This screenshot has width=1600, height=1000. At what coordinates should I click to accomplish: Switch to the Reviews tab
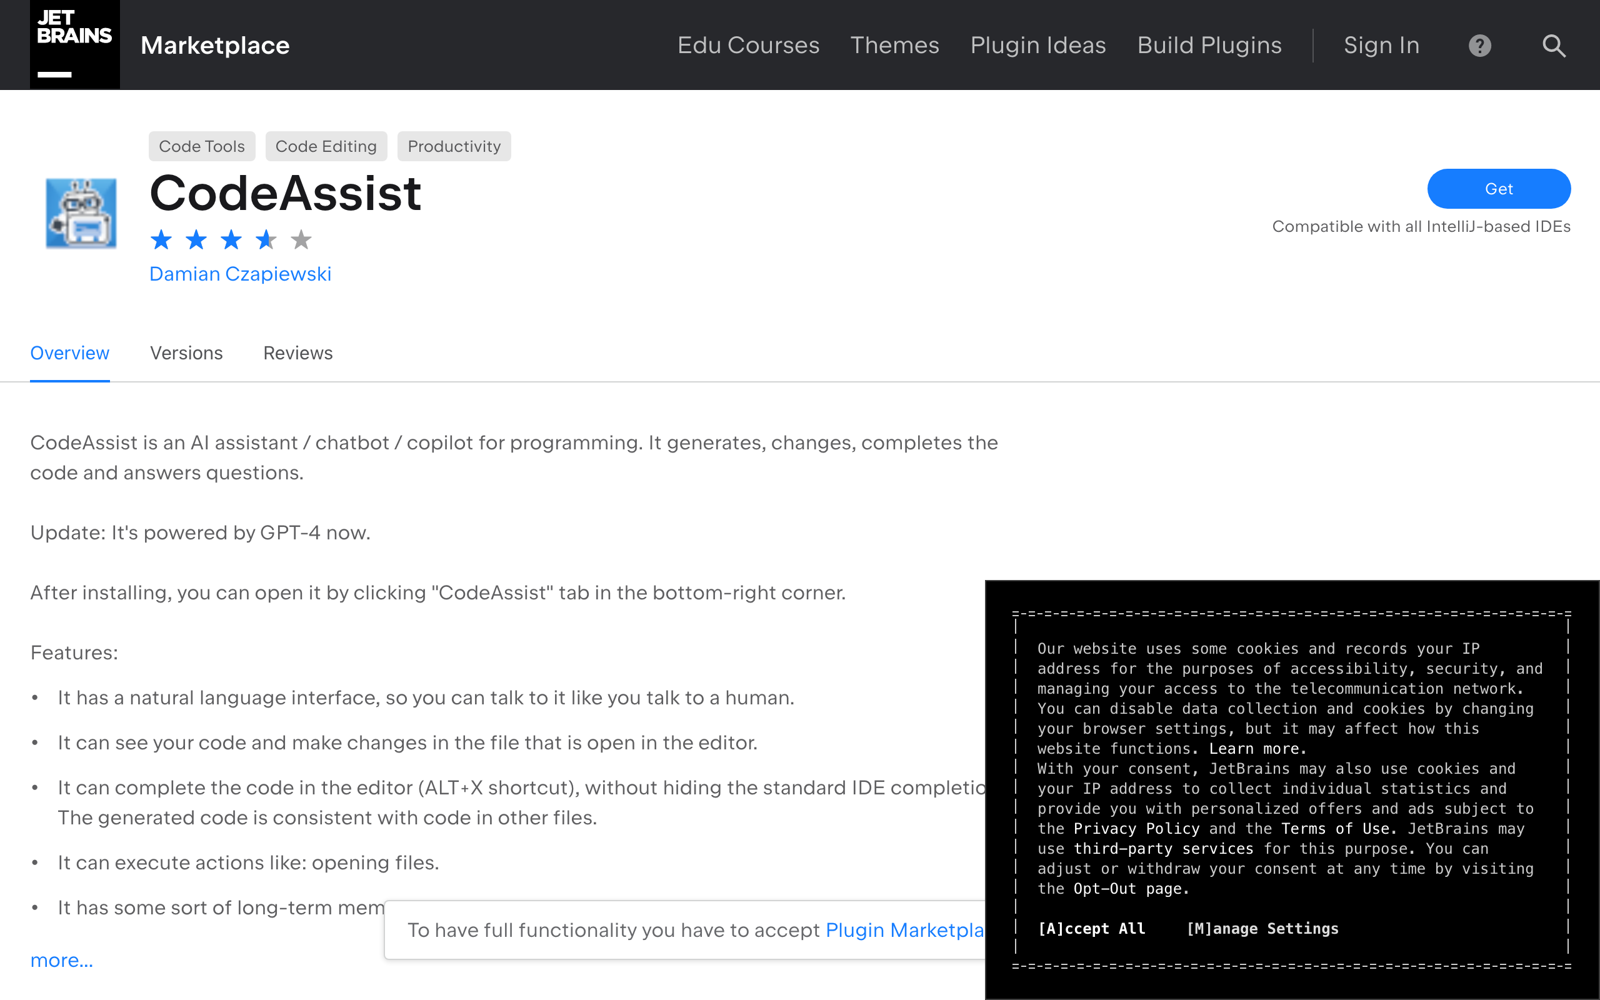[296, 352]
